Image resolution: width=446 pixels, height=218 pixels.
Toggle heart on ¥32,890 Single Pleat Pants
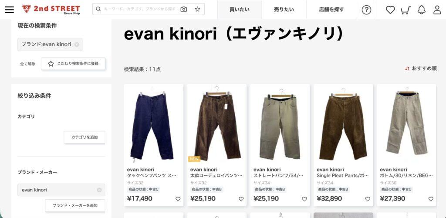coord(368,199)
